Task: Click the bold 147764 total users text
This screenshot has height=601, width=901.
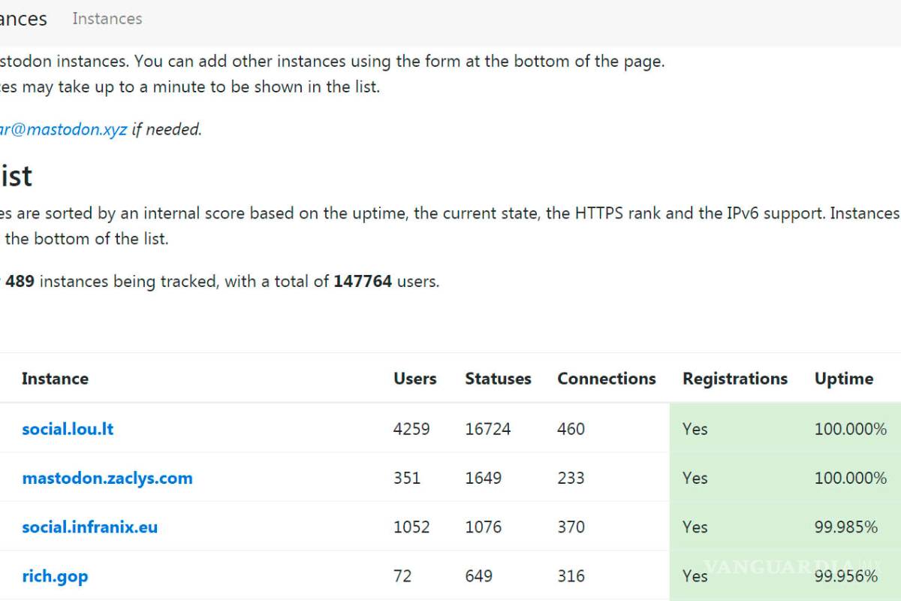Action: pyautogui.click(x=363, y=281)
